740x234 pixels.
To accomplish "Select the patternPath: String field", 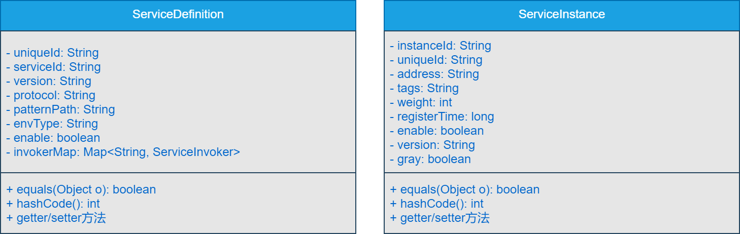I will [60, 109].
